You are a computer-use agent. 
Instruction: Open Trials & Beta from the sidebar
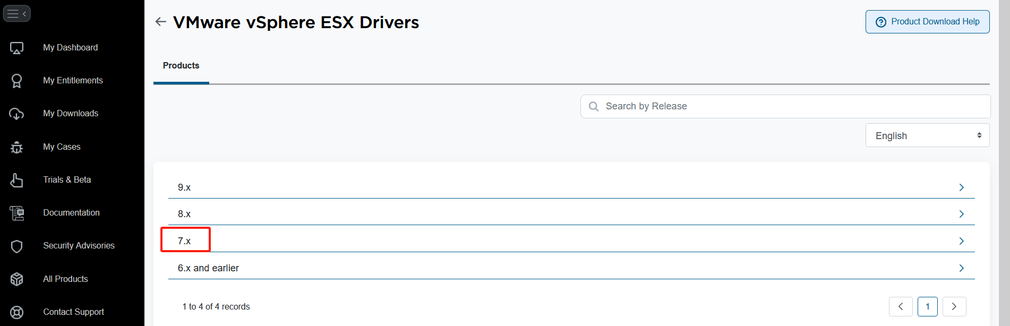coord(67,180)
